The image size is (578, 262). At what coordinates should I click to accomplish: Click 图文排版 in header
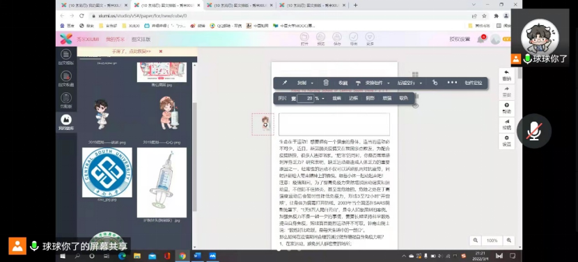(141, 40)
